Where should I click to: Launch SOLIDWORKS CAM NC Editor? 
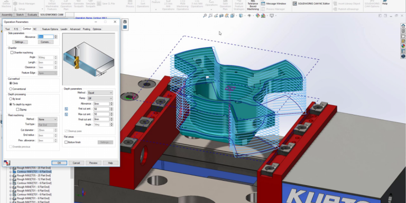[x=311, y=4]
